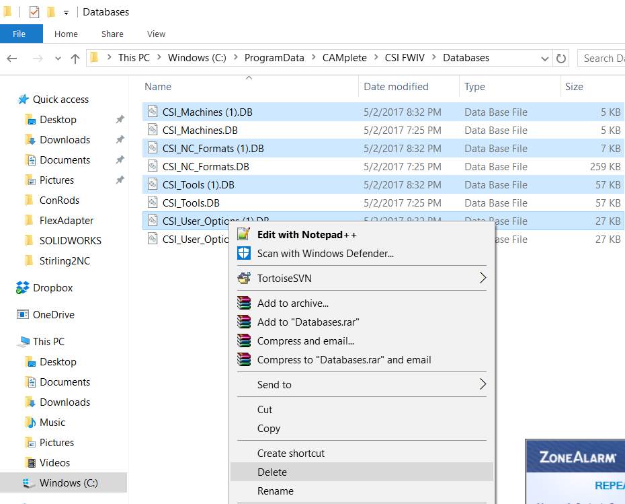Expand the TortoiseSVN submenu arrow
Screen dimensions: 625x504
point(483,278)
